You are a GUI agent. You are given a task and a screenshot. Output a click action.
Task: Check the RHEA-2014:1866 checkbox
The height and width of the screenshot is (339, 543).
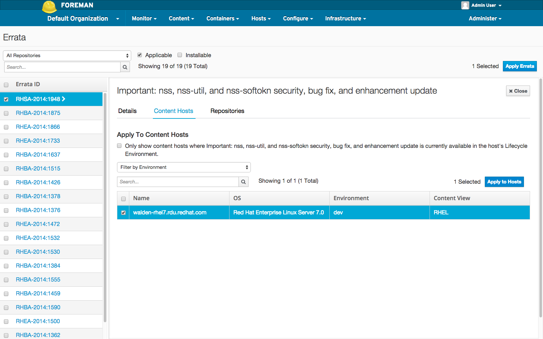(6, 127)
